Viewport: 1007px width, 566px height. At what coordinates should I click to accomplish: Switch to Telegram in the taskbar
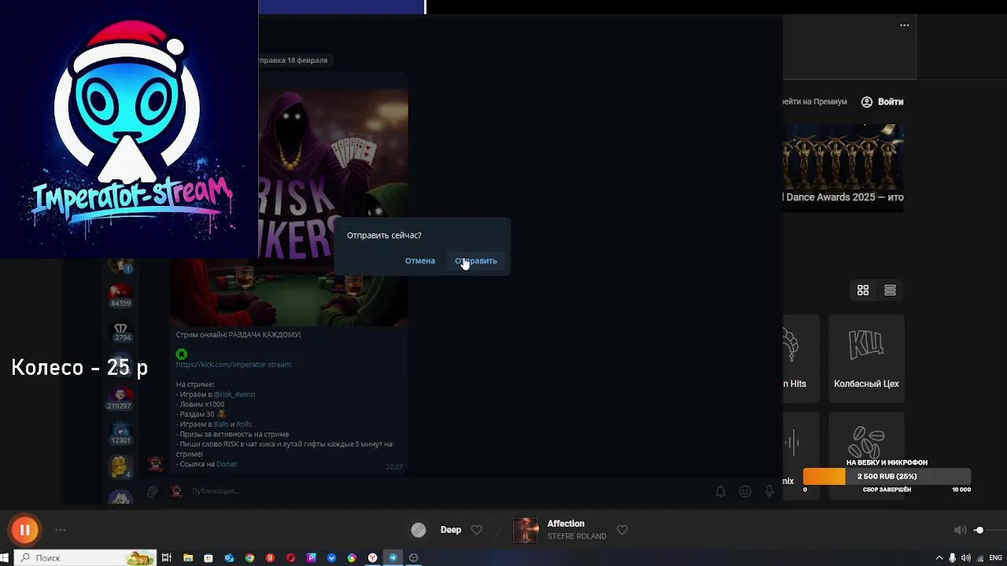[393, 557]
